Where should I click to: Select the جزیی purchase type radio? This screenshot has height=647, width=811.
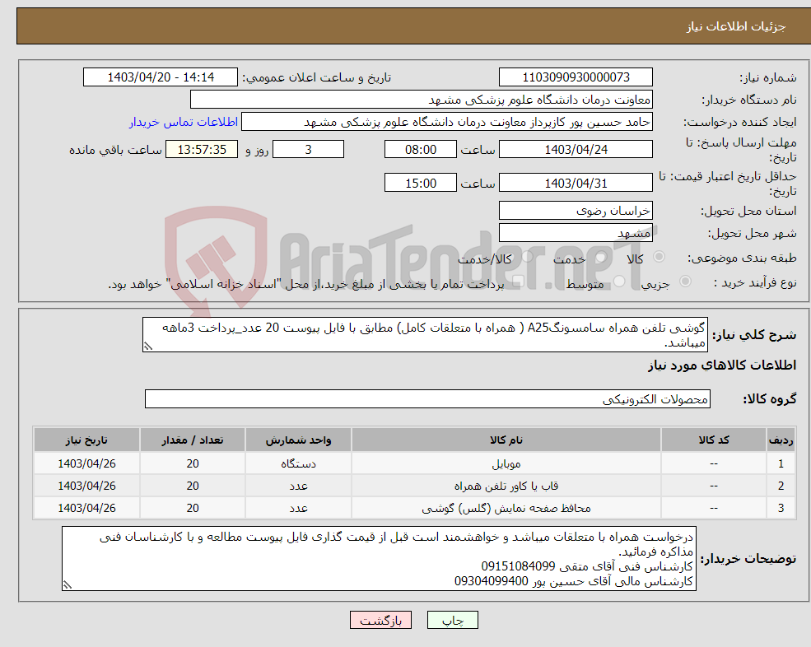pos(685,282)
